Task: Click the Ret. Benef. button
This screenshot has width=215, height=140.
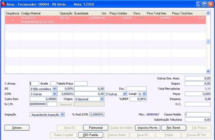Action: (x=174, y=128)
